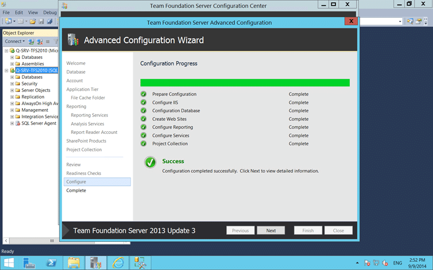Click the File Cache Folder step text

88,98
